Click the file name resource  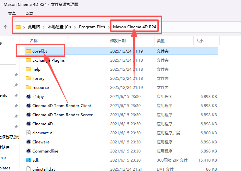click(40, 87)
